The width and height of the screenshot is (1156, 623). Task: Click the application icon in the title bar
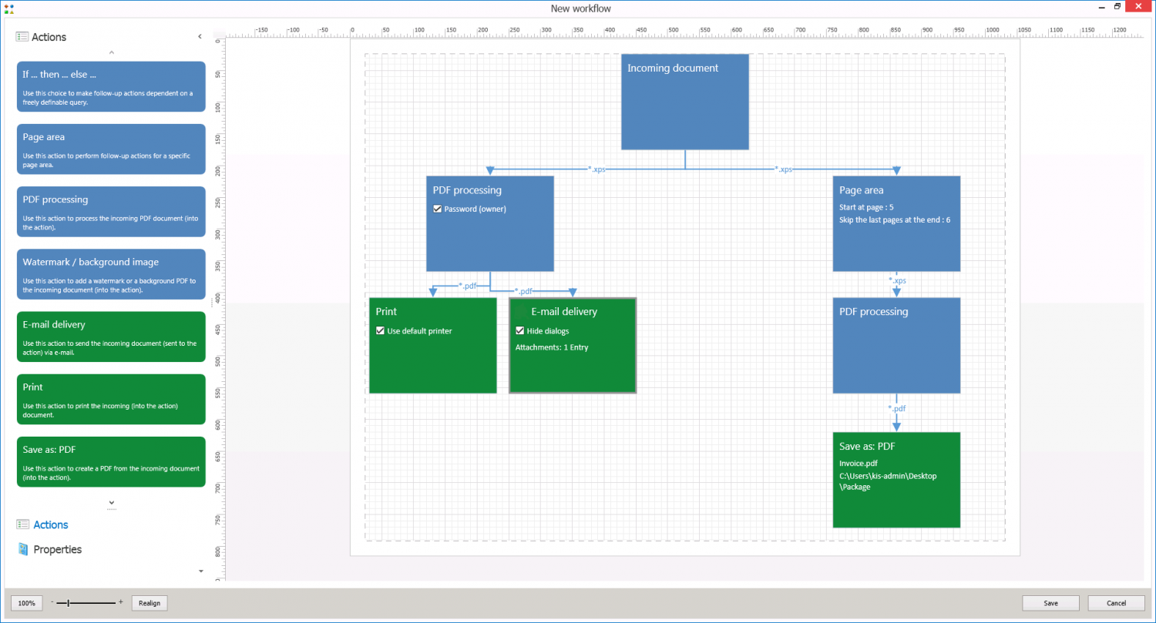click(8, 8)
